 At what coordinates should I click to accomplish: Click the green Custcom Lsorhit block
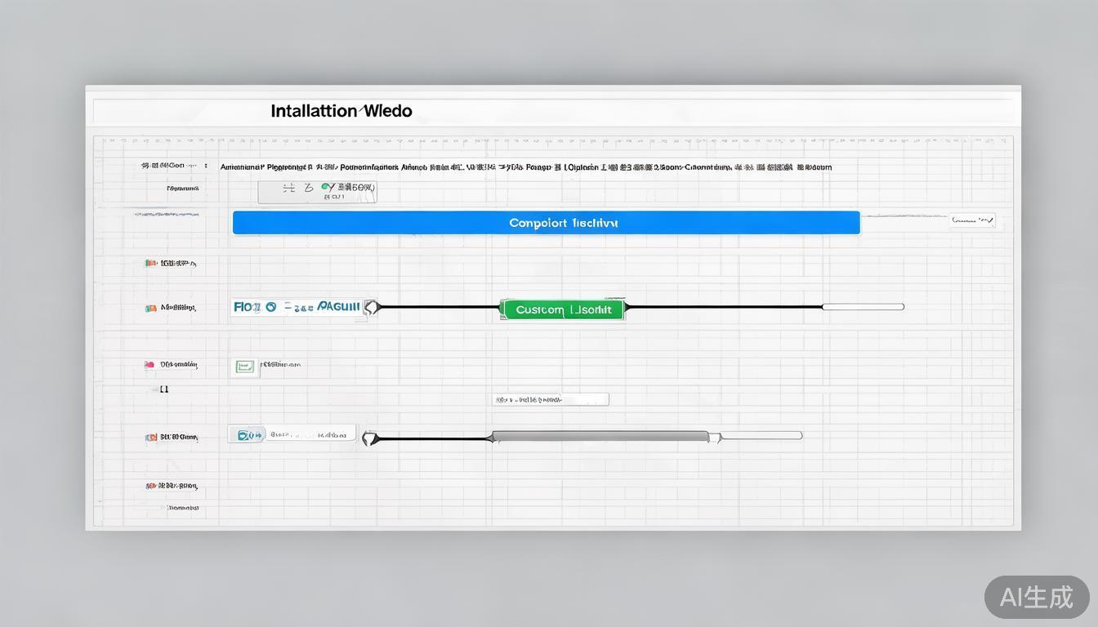562,309
